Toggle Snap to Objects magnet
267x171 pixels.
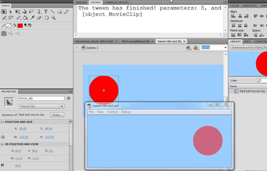(4, 34)
